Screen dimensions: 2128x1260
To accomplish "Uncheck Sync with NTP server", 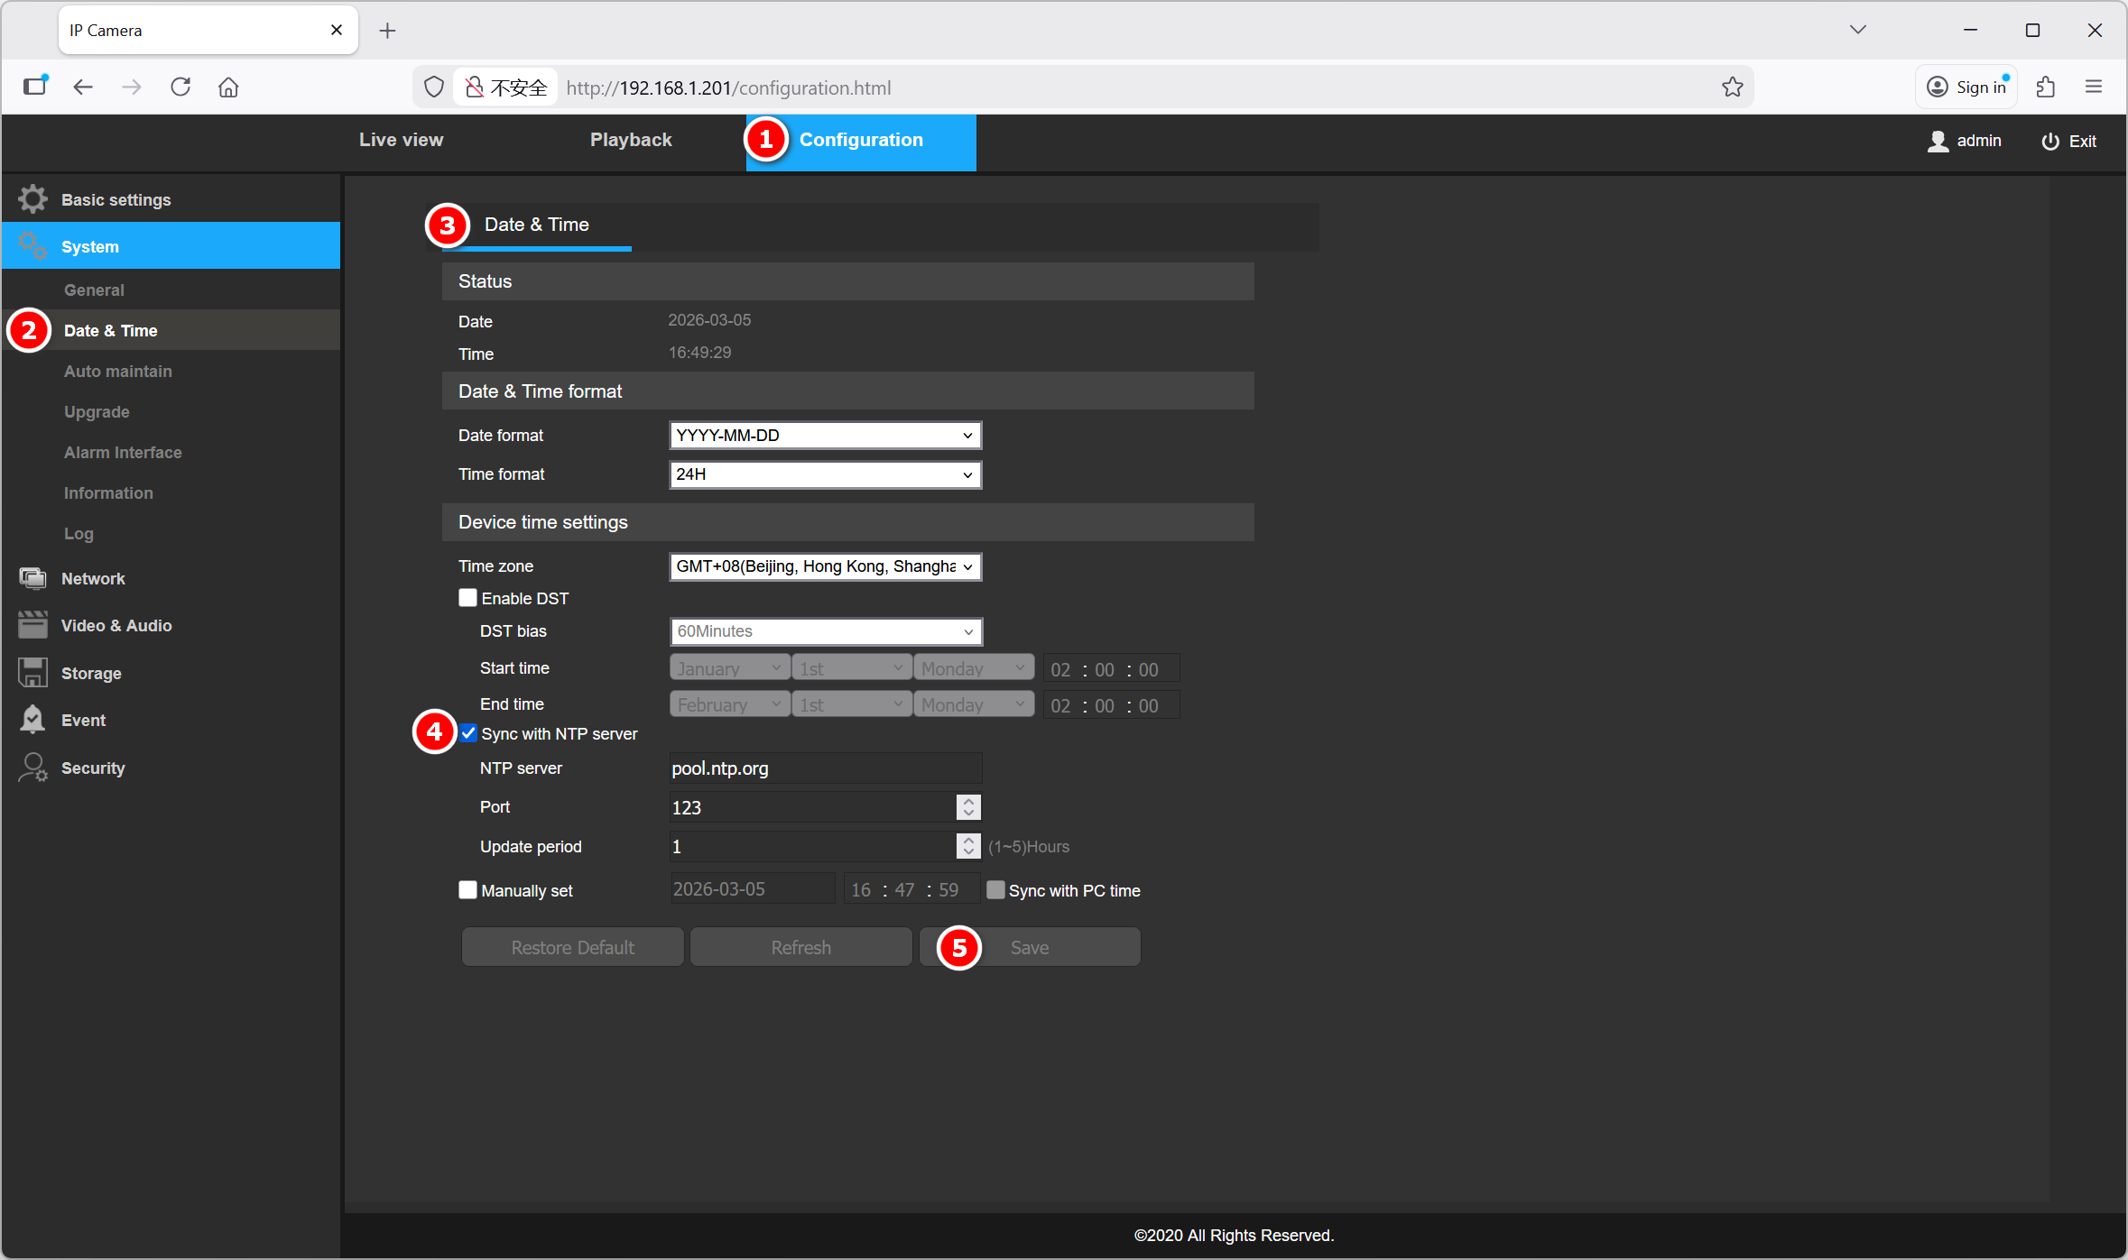I will pyautogui.click(x=468, y=733).
